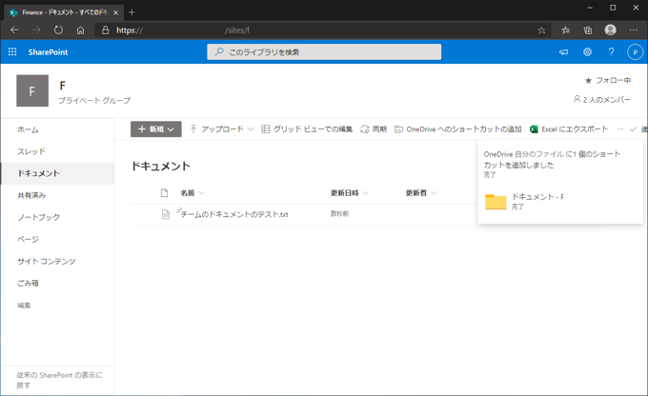Click 従来の SharePoint の表示に戻す link
648x396 pixels.
pyautogui.click(x=59, y=380)
